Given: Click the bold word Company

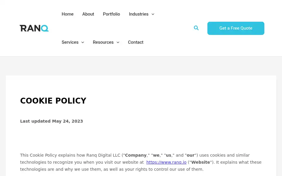Looking at the screenshot, I should [x=136, y=155].
